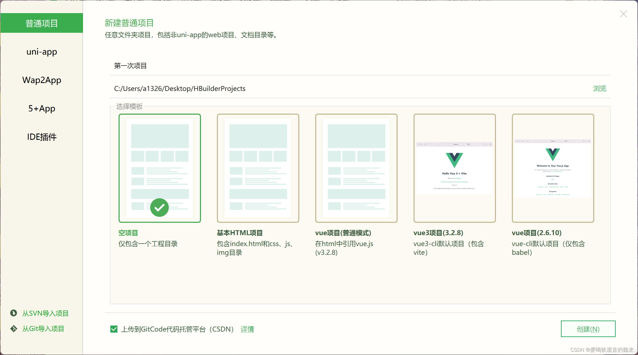Click the 浏览 link to change path
The image size is (638, 355).
pos(599,88)
